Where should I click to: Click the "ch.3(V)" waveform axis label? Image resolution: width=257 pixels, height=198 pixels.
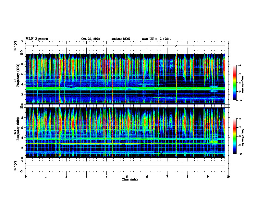pos(16,166)
